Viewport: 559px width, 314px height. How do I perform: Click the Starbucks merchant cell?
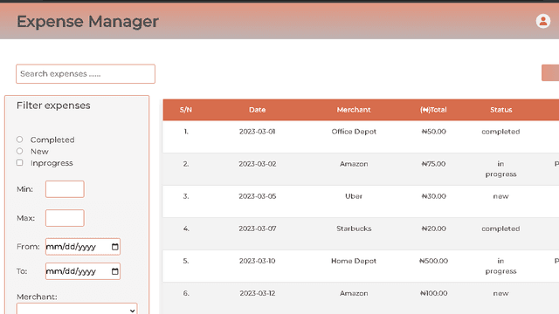[354, 229]
